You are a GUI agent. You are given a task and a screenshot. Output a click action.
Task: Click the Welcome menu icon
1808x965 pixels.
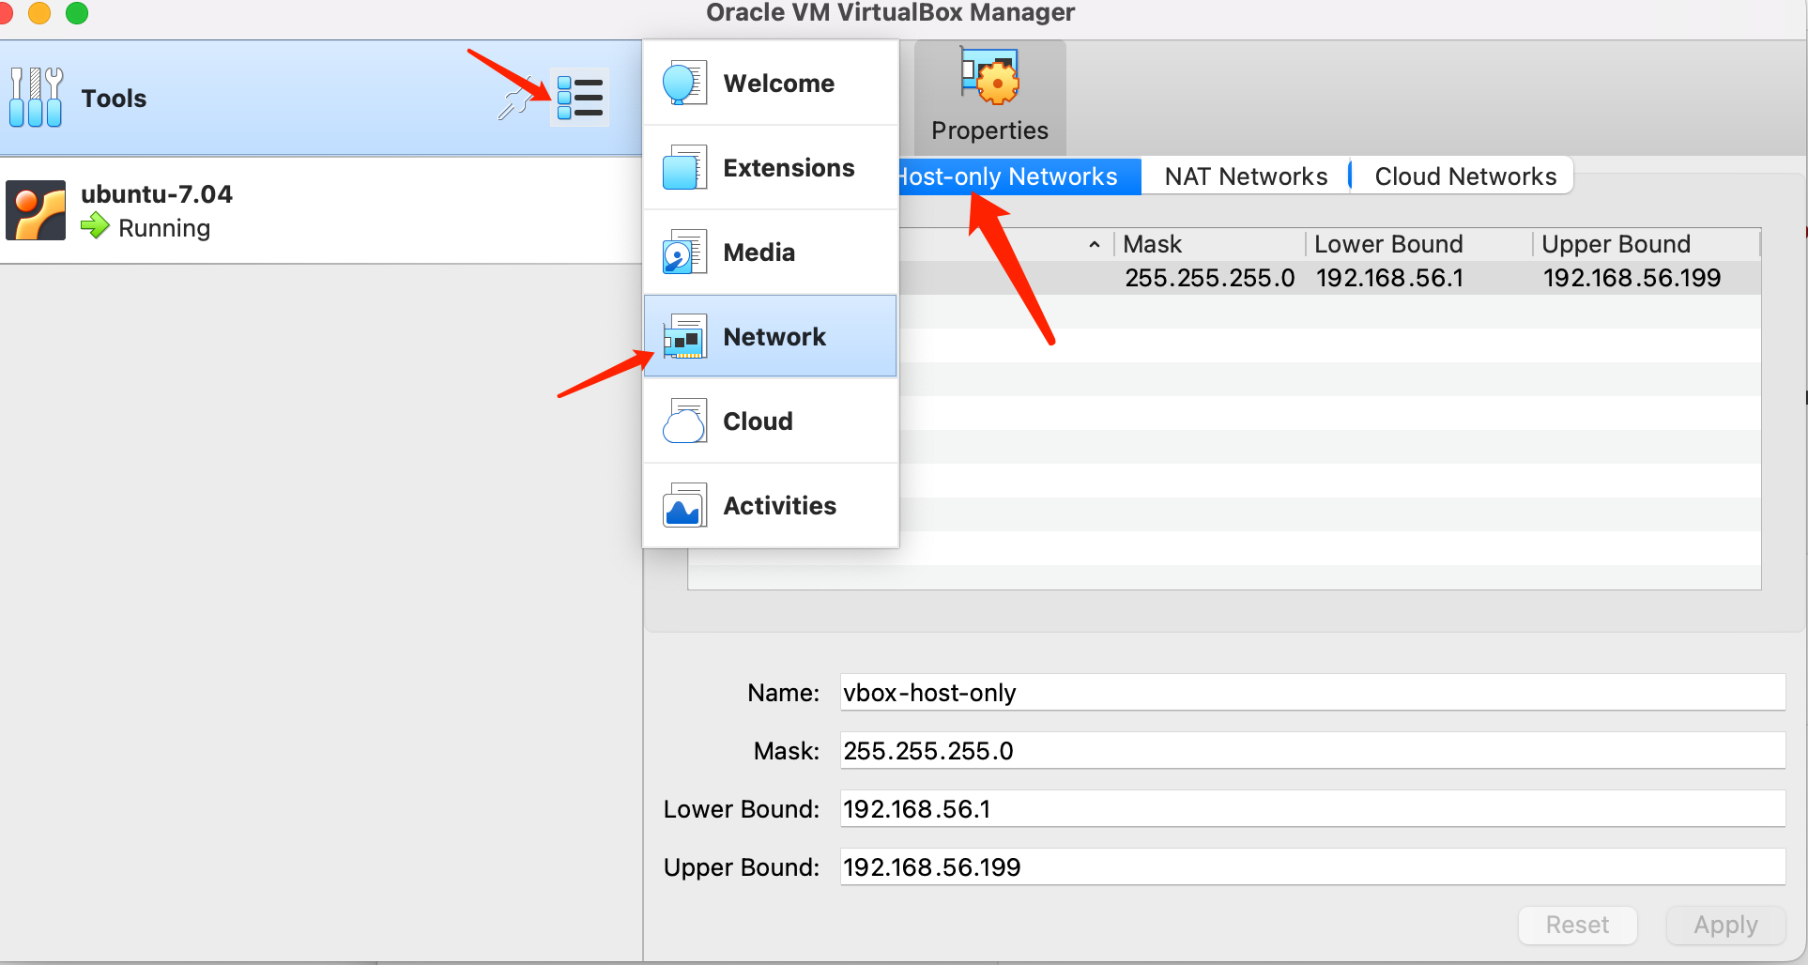[x=684, y=84]
